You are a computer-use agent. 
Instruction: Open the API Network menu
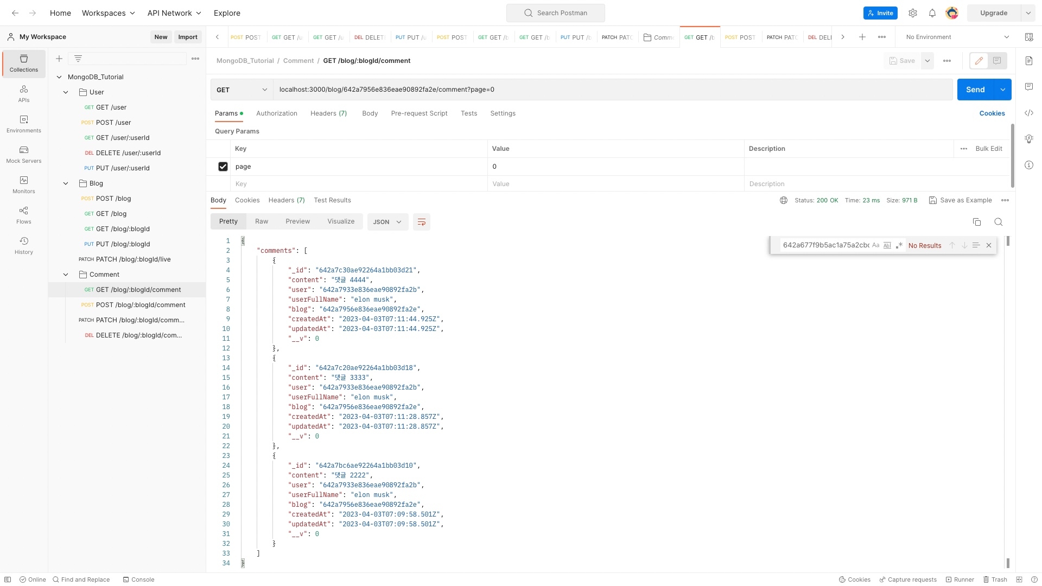coord(174,13)
